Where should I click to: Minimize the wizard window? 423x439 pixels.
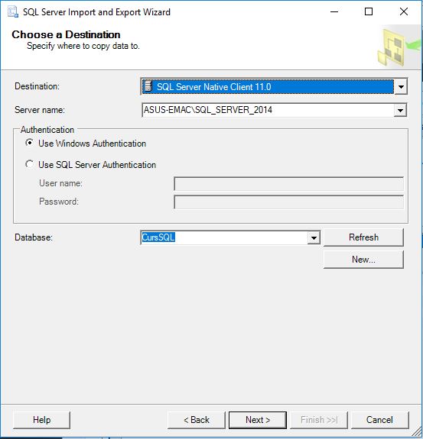coord(334,11)
